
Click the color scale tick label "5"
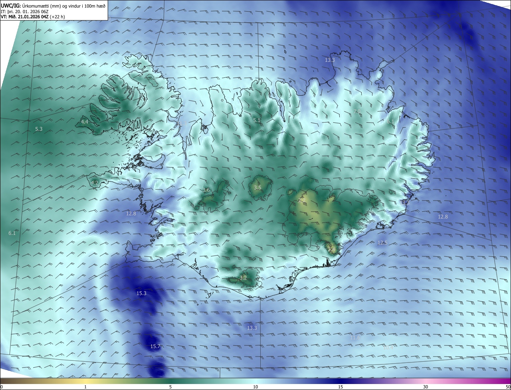(x=170, y=387)
